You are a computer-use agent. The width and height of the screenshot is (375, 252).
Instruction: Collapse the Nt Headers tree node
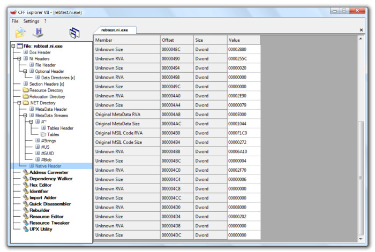[x=19, y=58]
